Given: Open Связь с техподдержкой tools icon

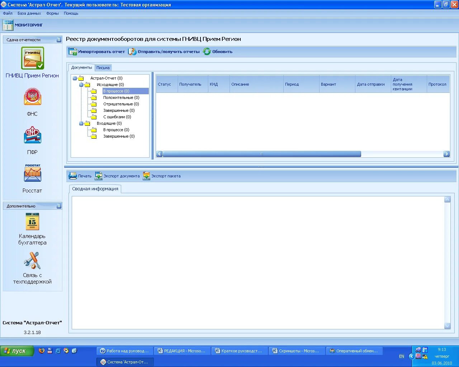Looking at the screenshot, I should tap(32, 261).
